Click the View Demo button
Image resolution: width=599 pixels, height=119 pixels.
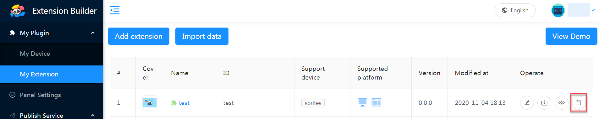(x=571, y=36)
